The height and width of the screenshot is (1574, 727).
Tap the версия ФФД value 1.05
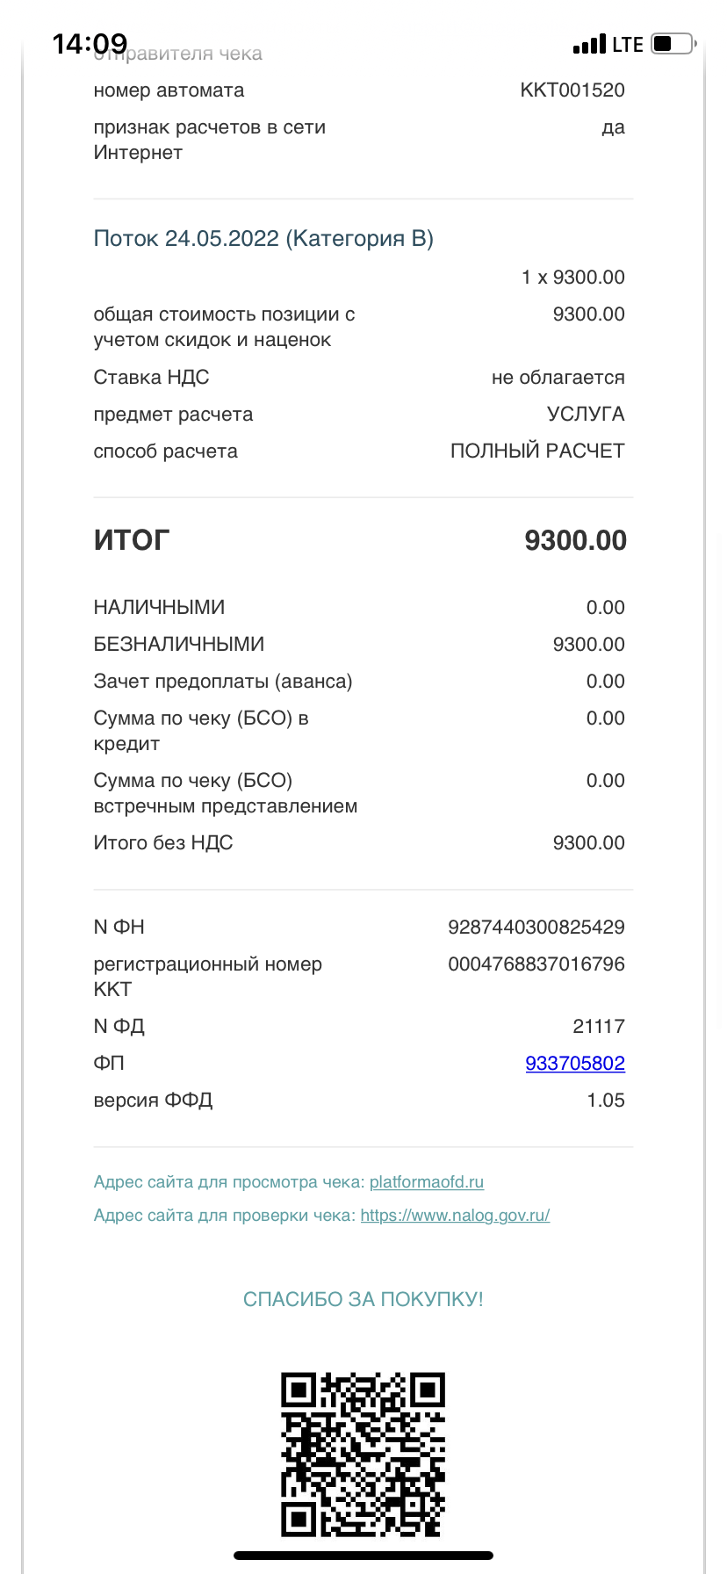click(x=606, y=1100)
